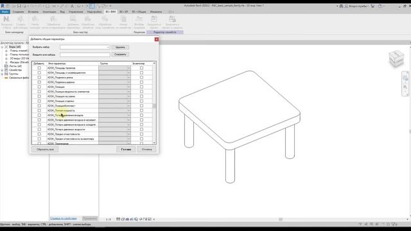Click the ViewCube in the 3D view

(x=396, y=58)
